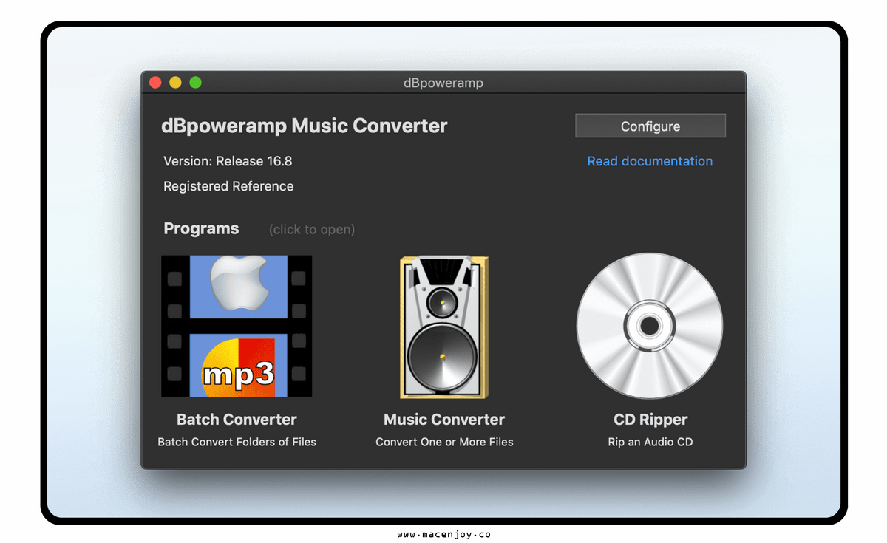Click the CD Ripper label
The image size is (887, 543).
pos(650,420)
